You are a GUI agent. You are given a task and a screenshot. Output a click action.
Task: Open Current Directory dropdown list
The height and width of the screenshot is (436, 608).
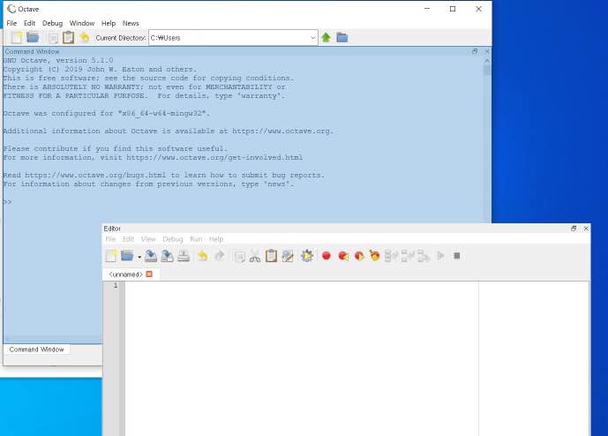(312, 38)
